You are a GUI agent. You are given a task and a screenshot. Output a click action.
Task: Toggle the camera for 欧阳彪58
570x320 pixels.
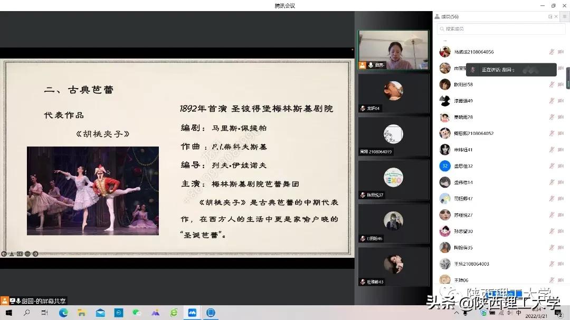pos(560,84)
